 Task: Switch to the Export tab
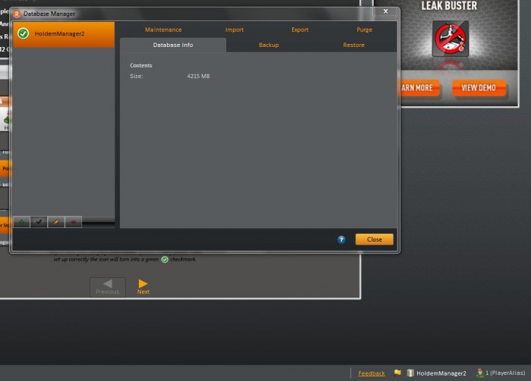pyautogui.click(x=300, y=30)
